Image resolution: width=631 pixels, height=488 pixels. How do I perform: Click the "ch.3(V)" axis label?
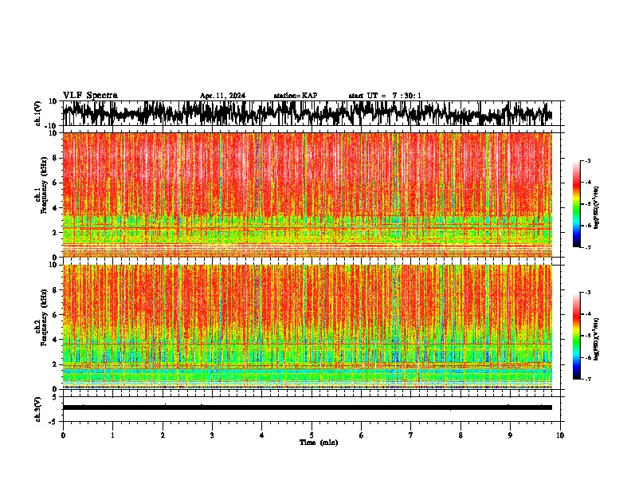(38, 409)
